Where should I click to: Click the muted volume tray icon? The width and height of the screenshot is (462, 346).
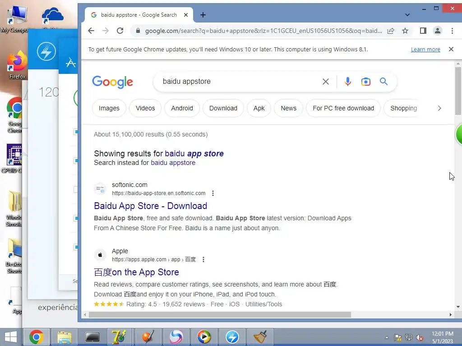point(420,337)
